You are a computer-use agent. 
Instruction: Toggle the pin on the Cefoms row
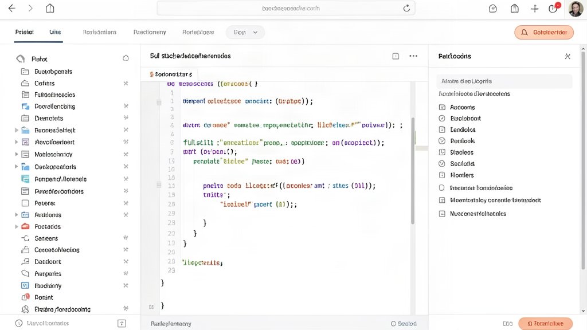[x=126, y=84]
